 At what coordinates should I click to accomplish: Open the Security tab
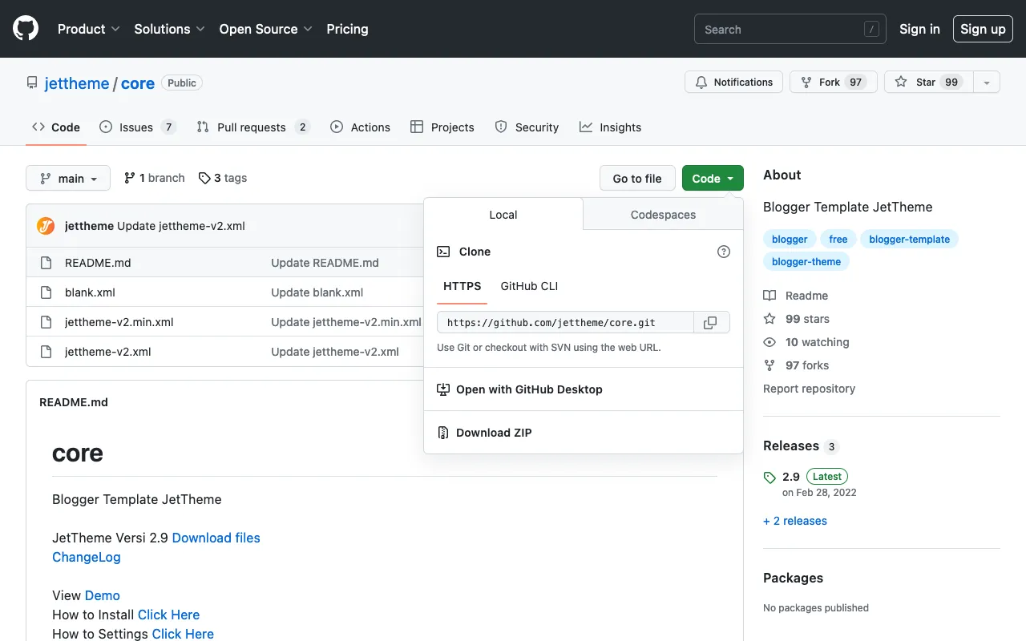click(527, 127)
